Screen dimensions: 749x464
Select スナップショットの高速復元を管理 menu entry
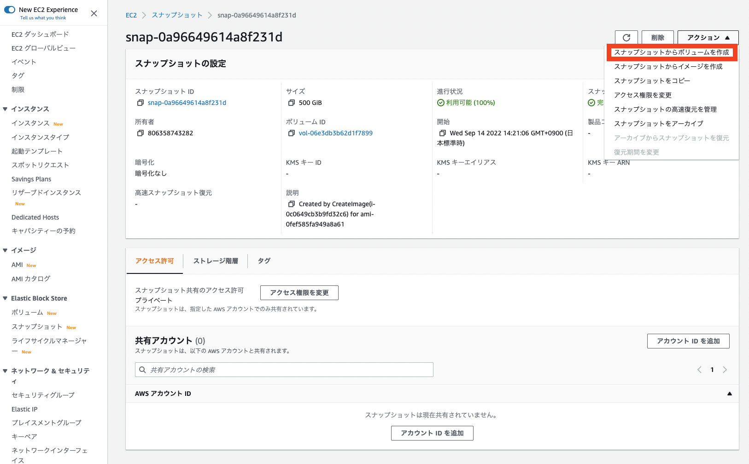672,110
